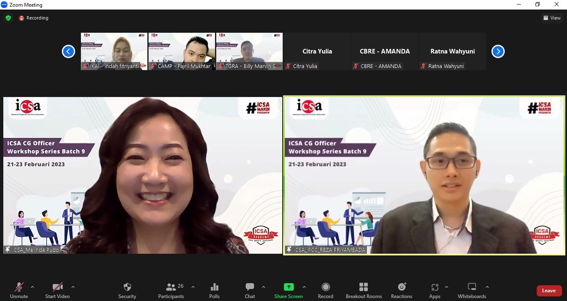Open the Reactions picker
This screenshot has height=301, width=567.
point(401,290)
